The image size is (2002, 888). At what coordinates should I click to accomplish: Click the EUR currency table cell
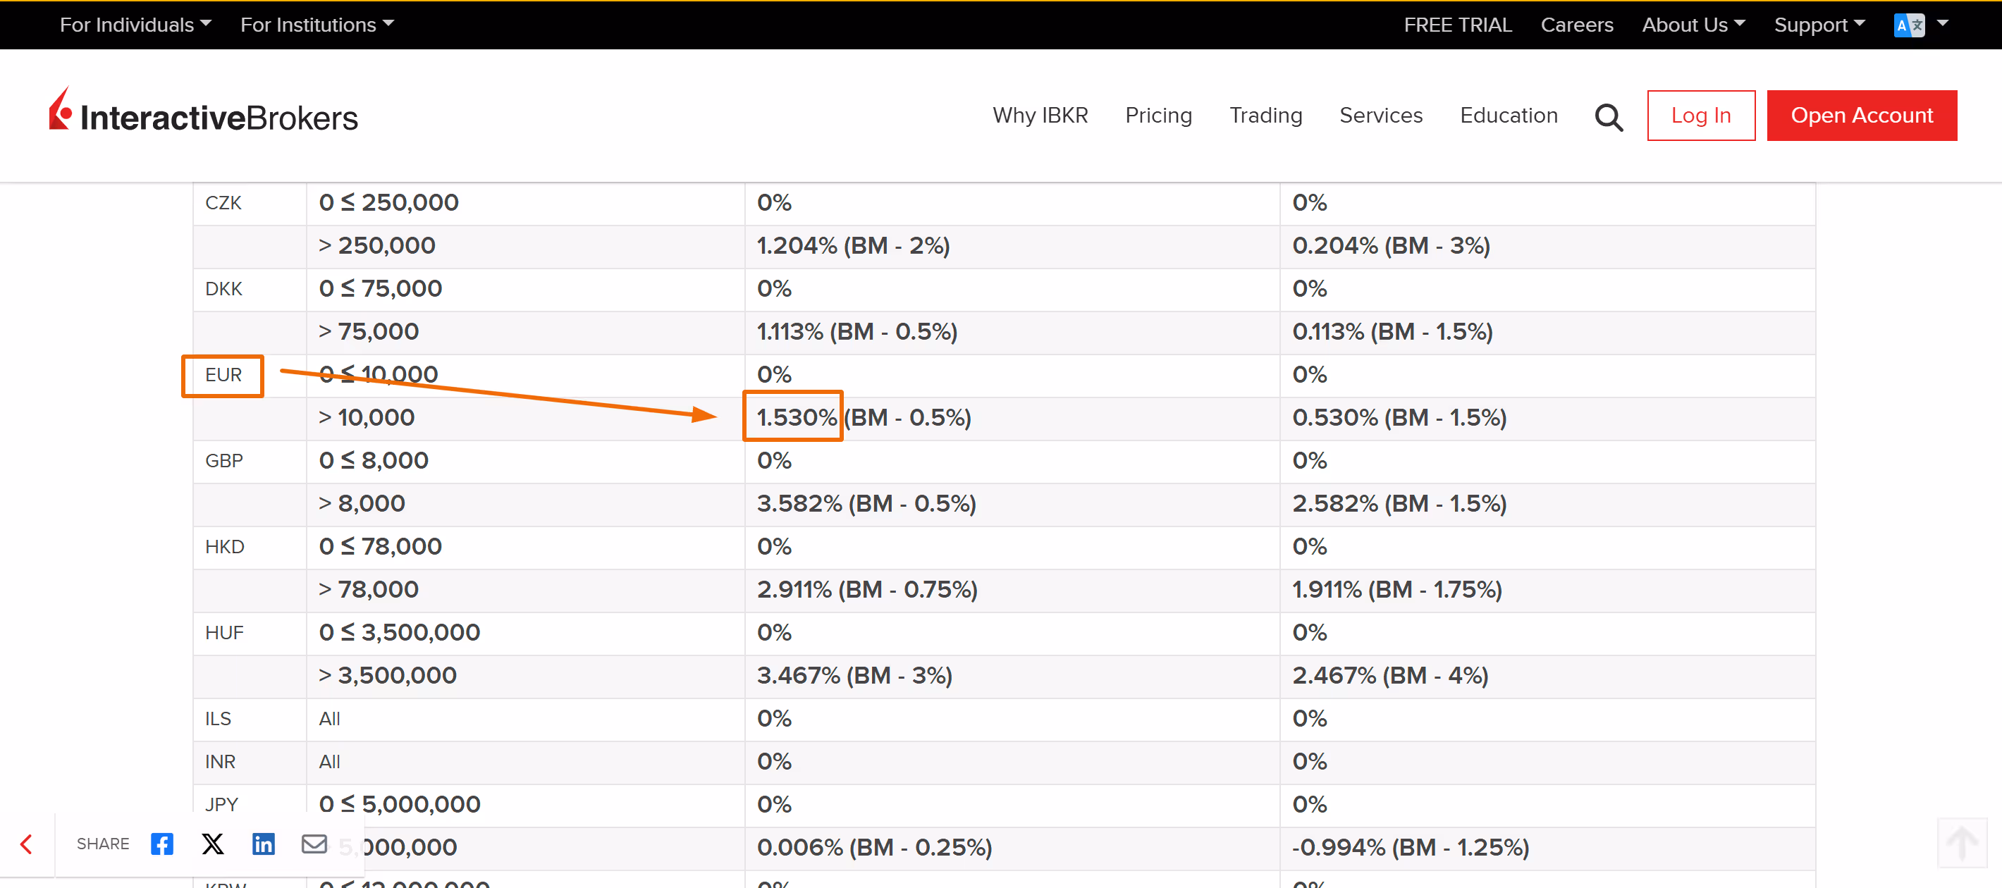click(223, 375)
